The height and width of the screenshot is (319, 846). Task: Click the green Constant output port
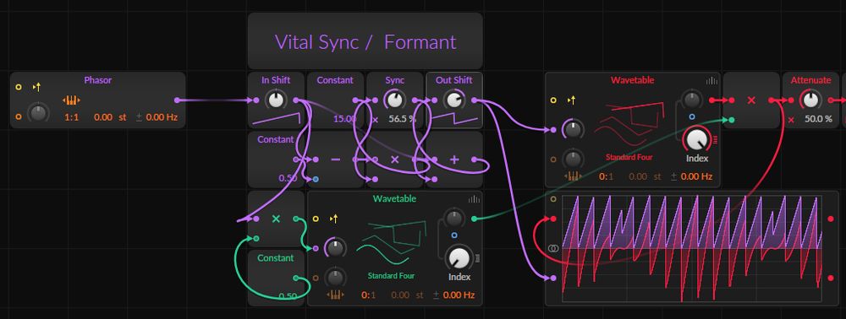coord(295,278)
